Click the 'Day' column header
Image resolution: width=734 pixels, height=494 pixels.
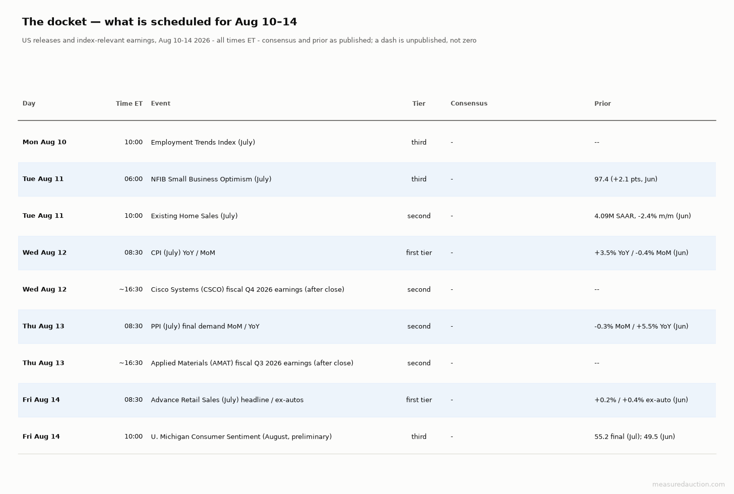pos(29,103)
